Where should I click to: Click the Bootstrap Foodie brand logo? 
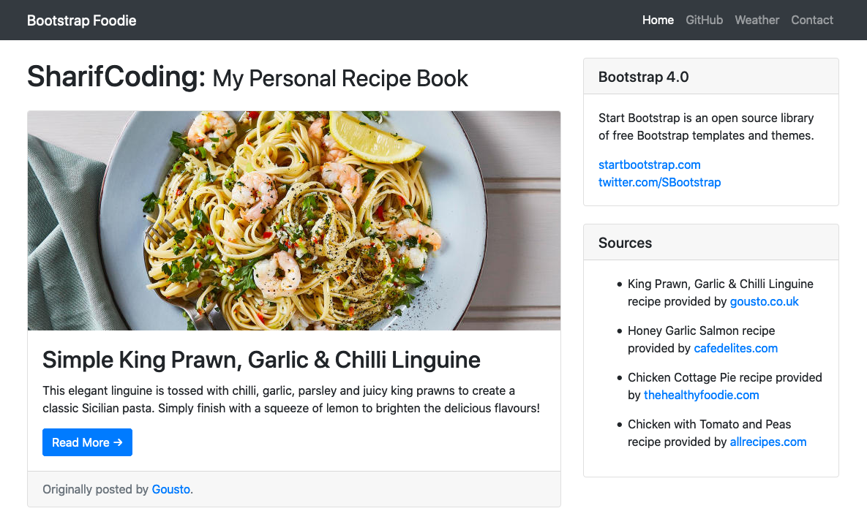point(81,20)
